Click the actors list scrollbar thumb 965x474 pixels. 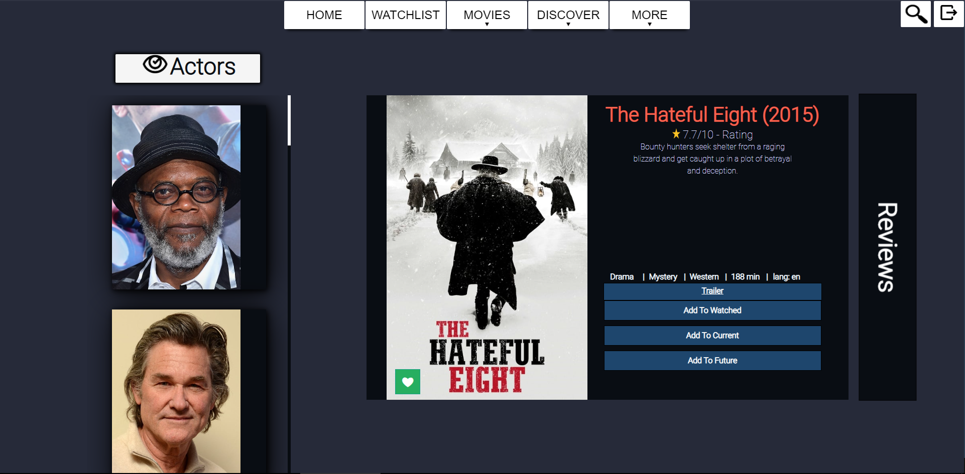pyautogui.click(x=289, y=120)
